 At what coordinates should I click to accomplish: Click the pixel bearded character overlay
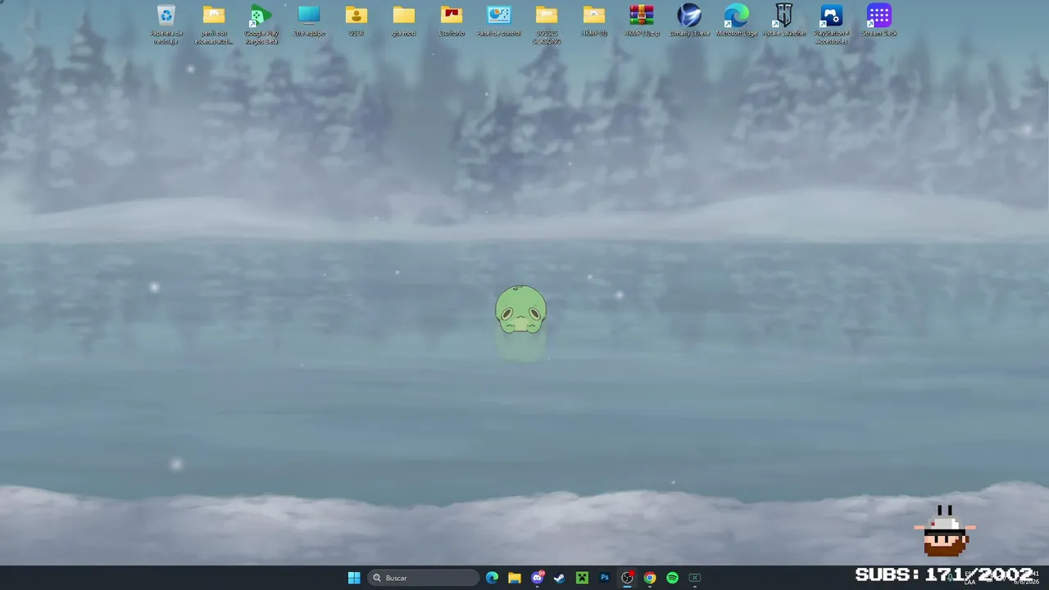[945, 531]
